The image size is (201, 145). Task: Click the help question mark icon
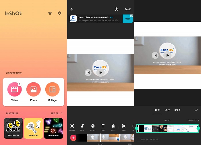[x=116, y=9]
